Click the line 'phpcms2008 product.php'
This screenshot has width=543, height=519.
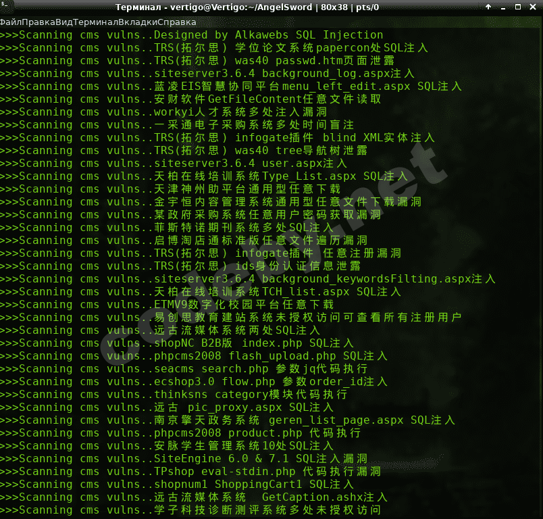[180, 432]
